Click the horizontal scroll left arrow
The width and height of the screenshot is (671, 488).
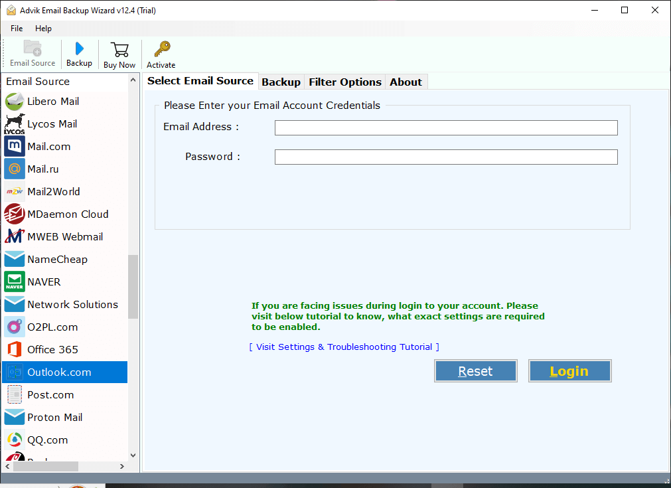pyautogui.click(x=7, y=466)
